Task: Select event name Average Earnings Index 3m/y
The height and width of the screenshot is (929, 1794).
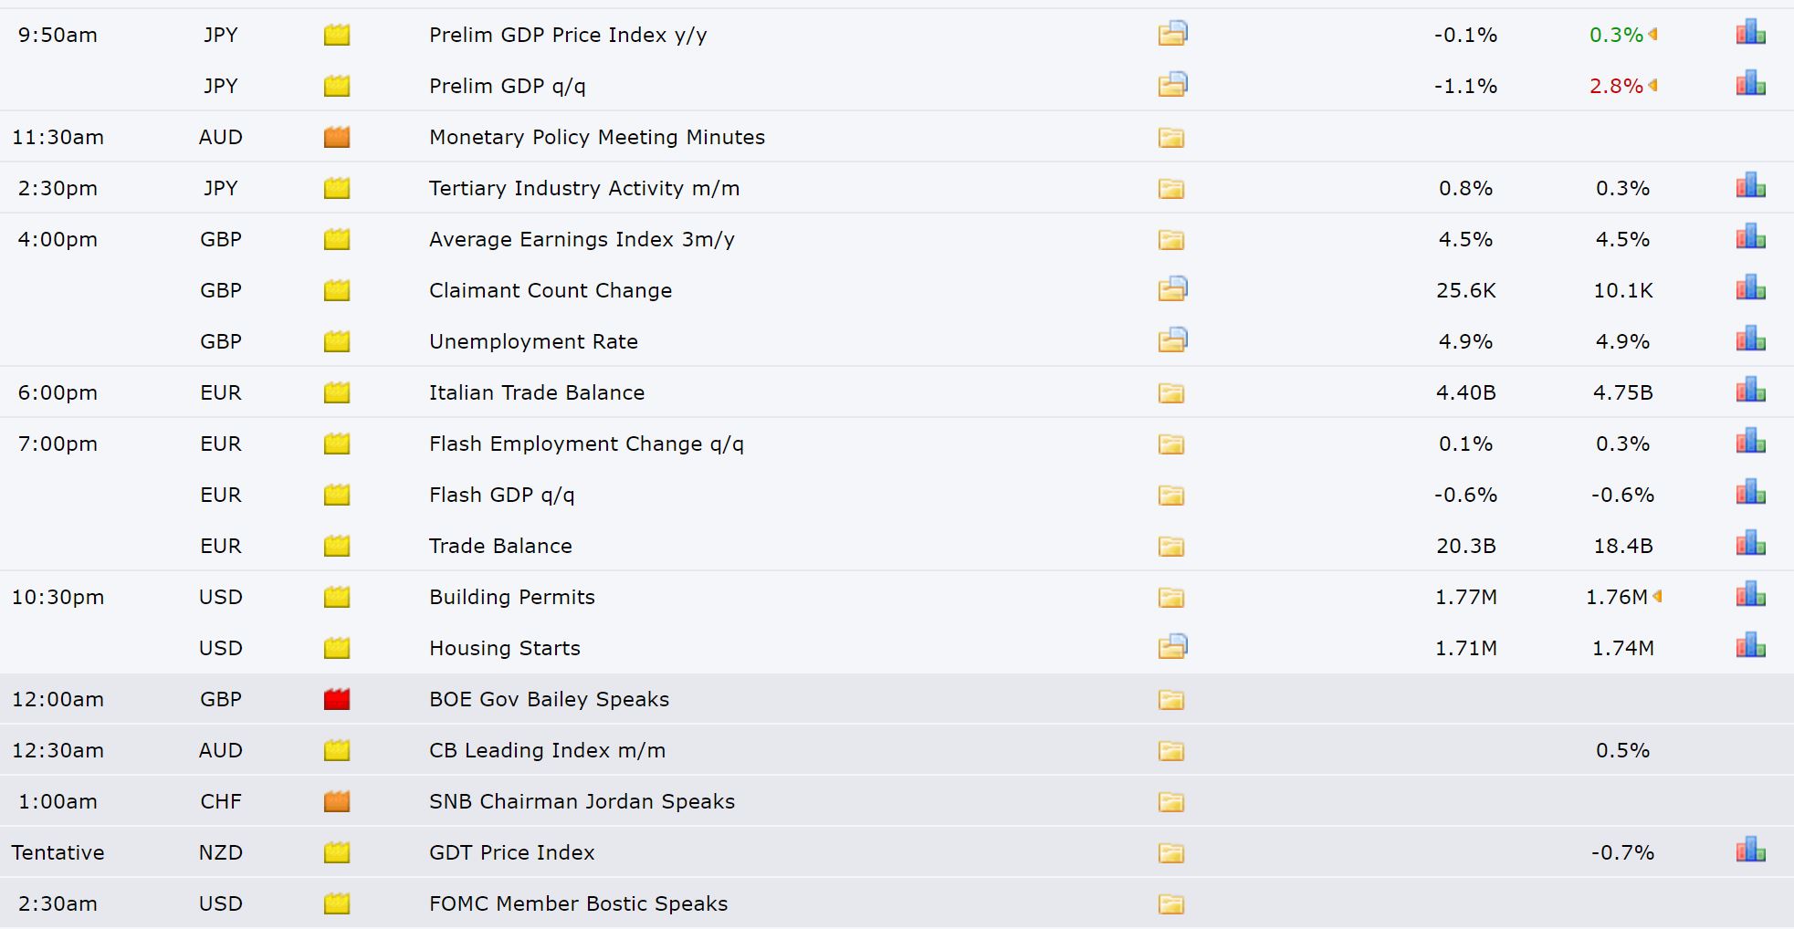Action: click(x=582, y=240)
